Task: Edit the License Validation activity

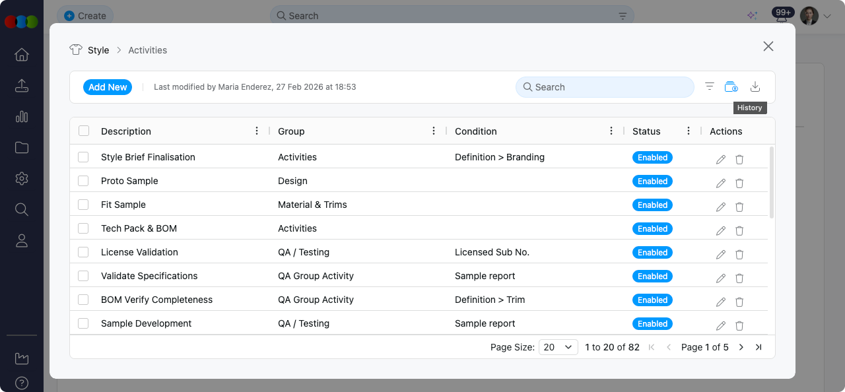Action: pos(720,254)
